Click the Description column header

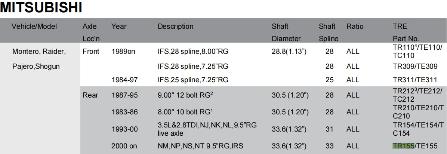(x=175, y=27)
